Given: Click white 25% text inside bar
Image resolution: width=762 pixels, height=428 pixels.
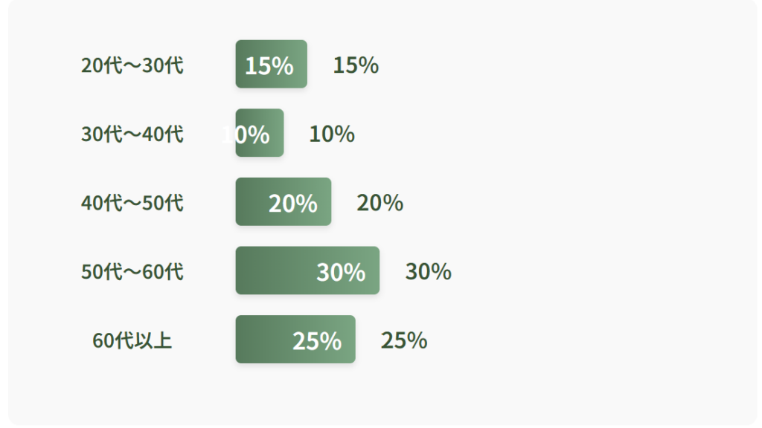Looking at the screenshot, I should [317, 341].
